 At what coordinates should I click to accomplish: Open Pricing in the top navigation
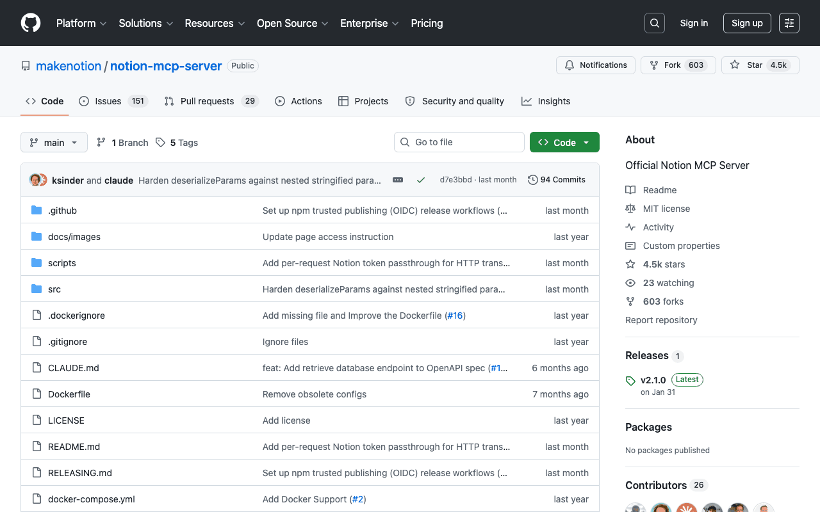coord(427,23)
